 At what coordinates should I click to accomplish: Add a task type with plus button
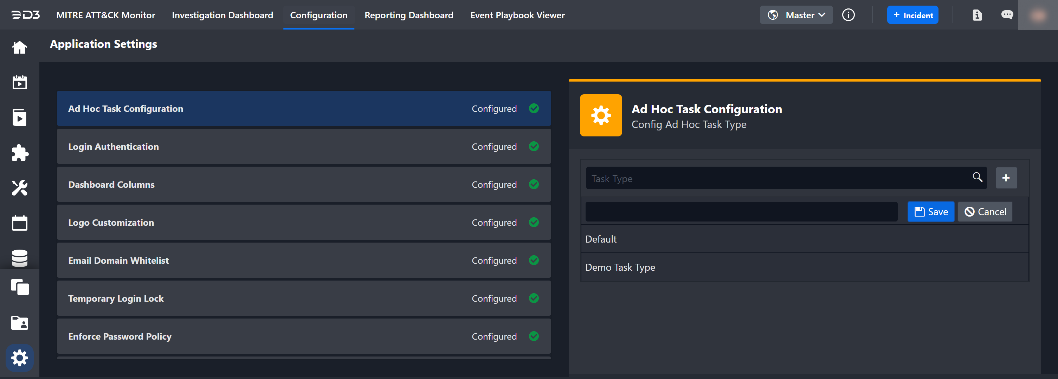point(1006,178)
